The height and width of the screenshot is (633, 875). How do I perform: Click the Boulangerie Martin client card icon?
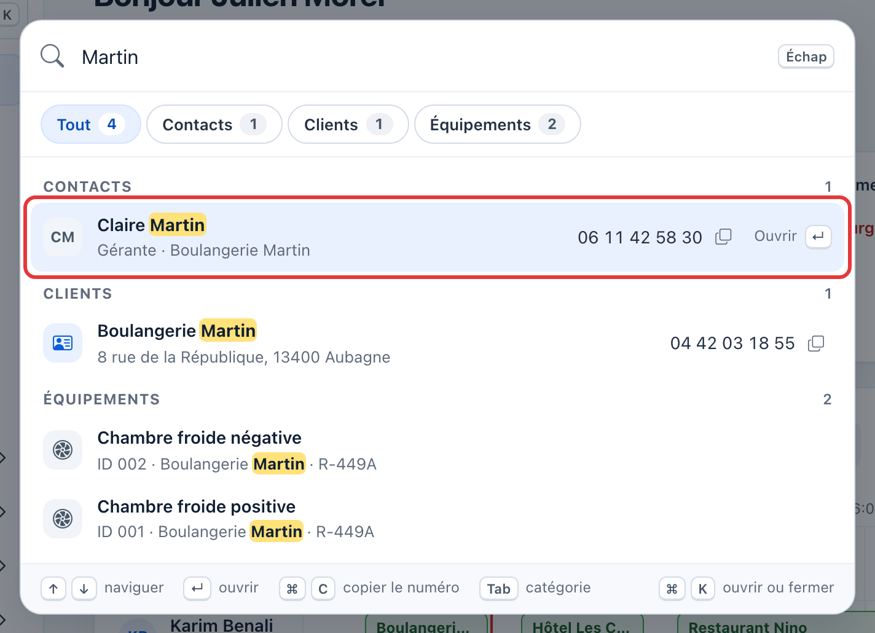click(x=63, y=343)
